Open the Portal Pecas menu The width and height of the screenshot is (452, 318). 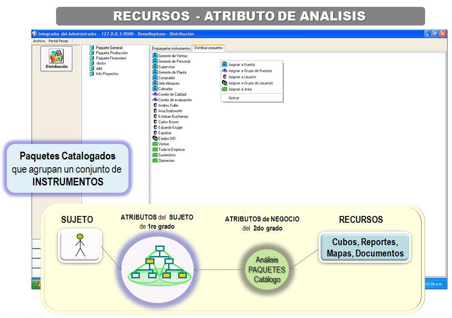click(58, 41)
